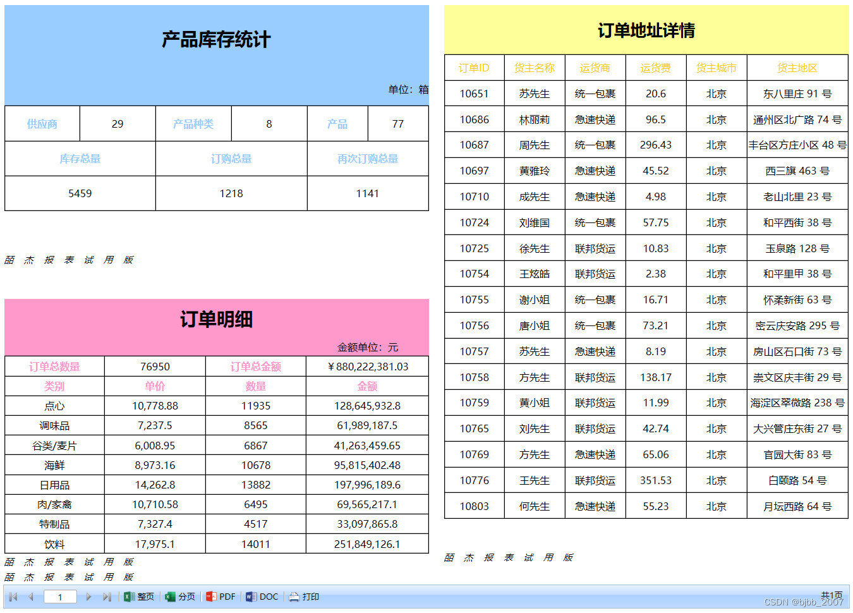This screenshot has height=613, width=853.
Task: Click the 谷类/麦片 category cell
Action: coord(54,446)
